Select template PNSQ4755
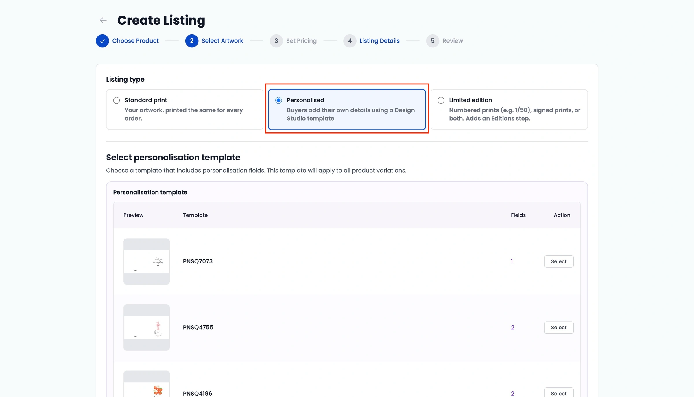Image resolution: width=694 pixels, height=397 pixels. 559,328
